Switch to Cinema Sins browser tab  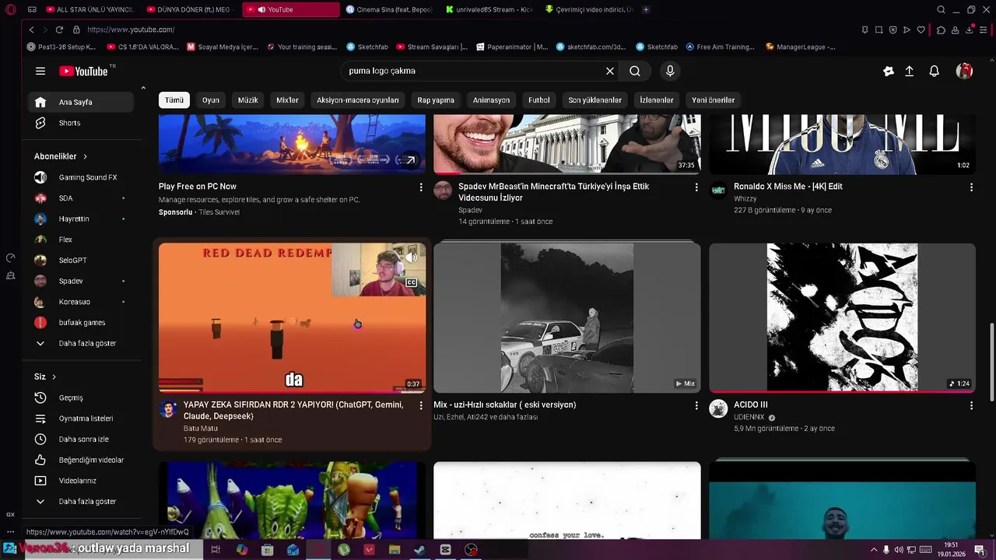[x=389, y=9]
